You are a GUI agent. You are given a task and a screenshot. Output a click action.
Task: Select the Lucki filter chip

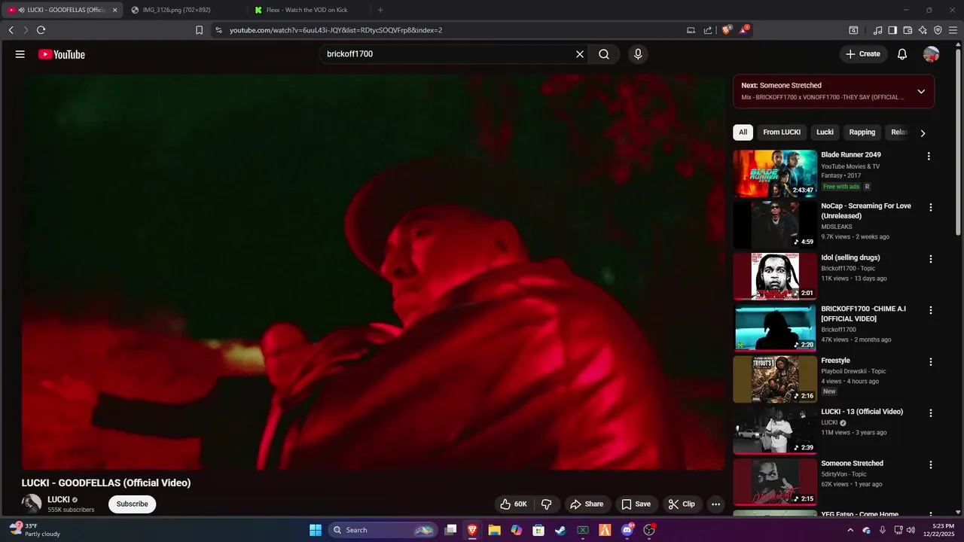(x=825, y=132)
